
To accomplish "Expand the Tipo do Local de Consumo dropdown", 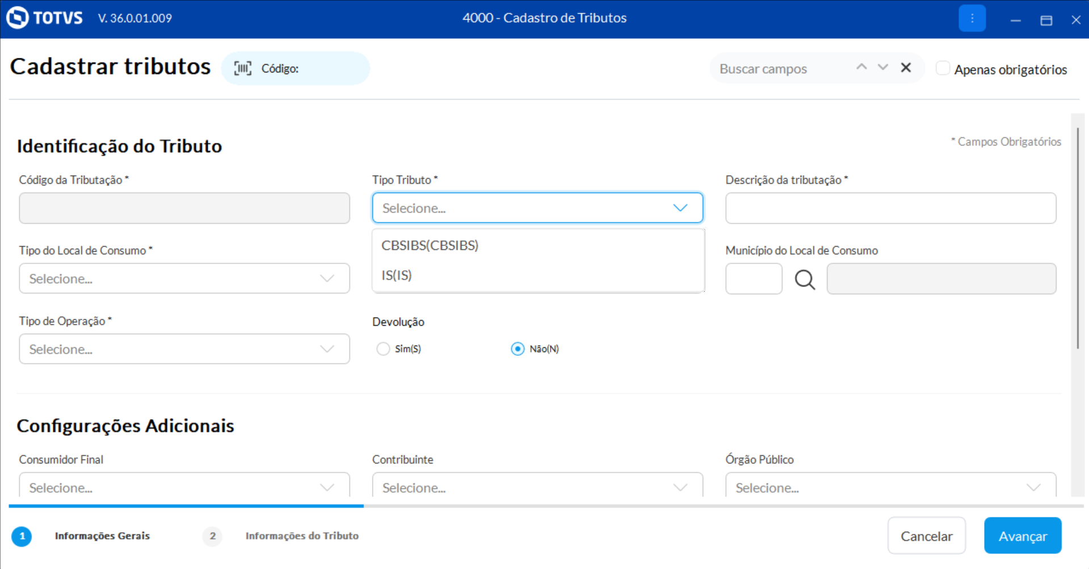I will (184, 278).
